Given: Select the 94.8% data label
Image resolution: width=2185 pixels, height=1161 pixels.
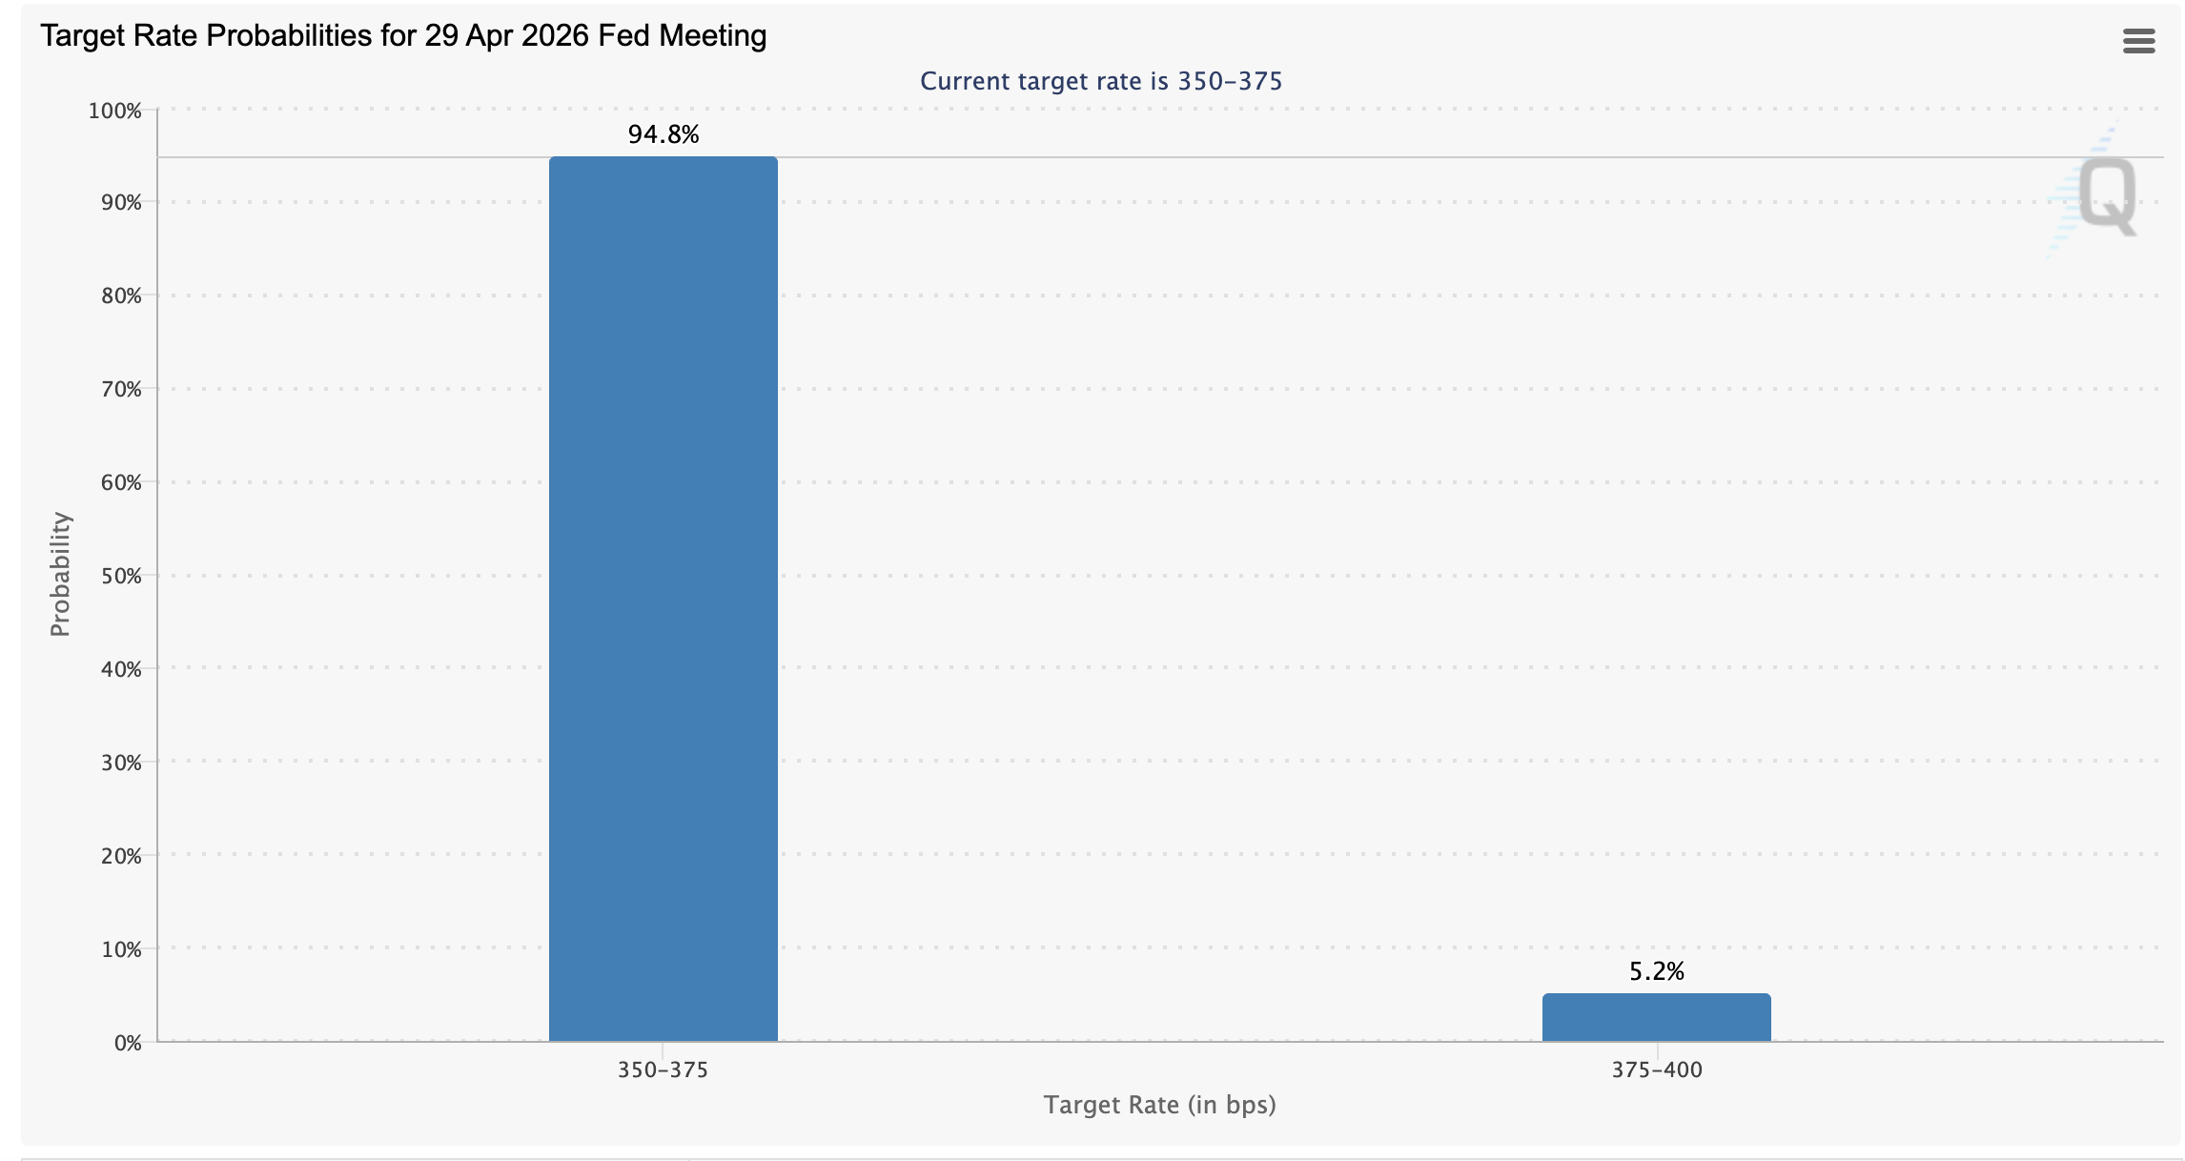Looking at the screenshot, I should [x=663, y=134].
